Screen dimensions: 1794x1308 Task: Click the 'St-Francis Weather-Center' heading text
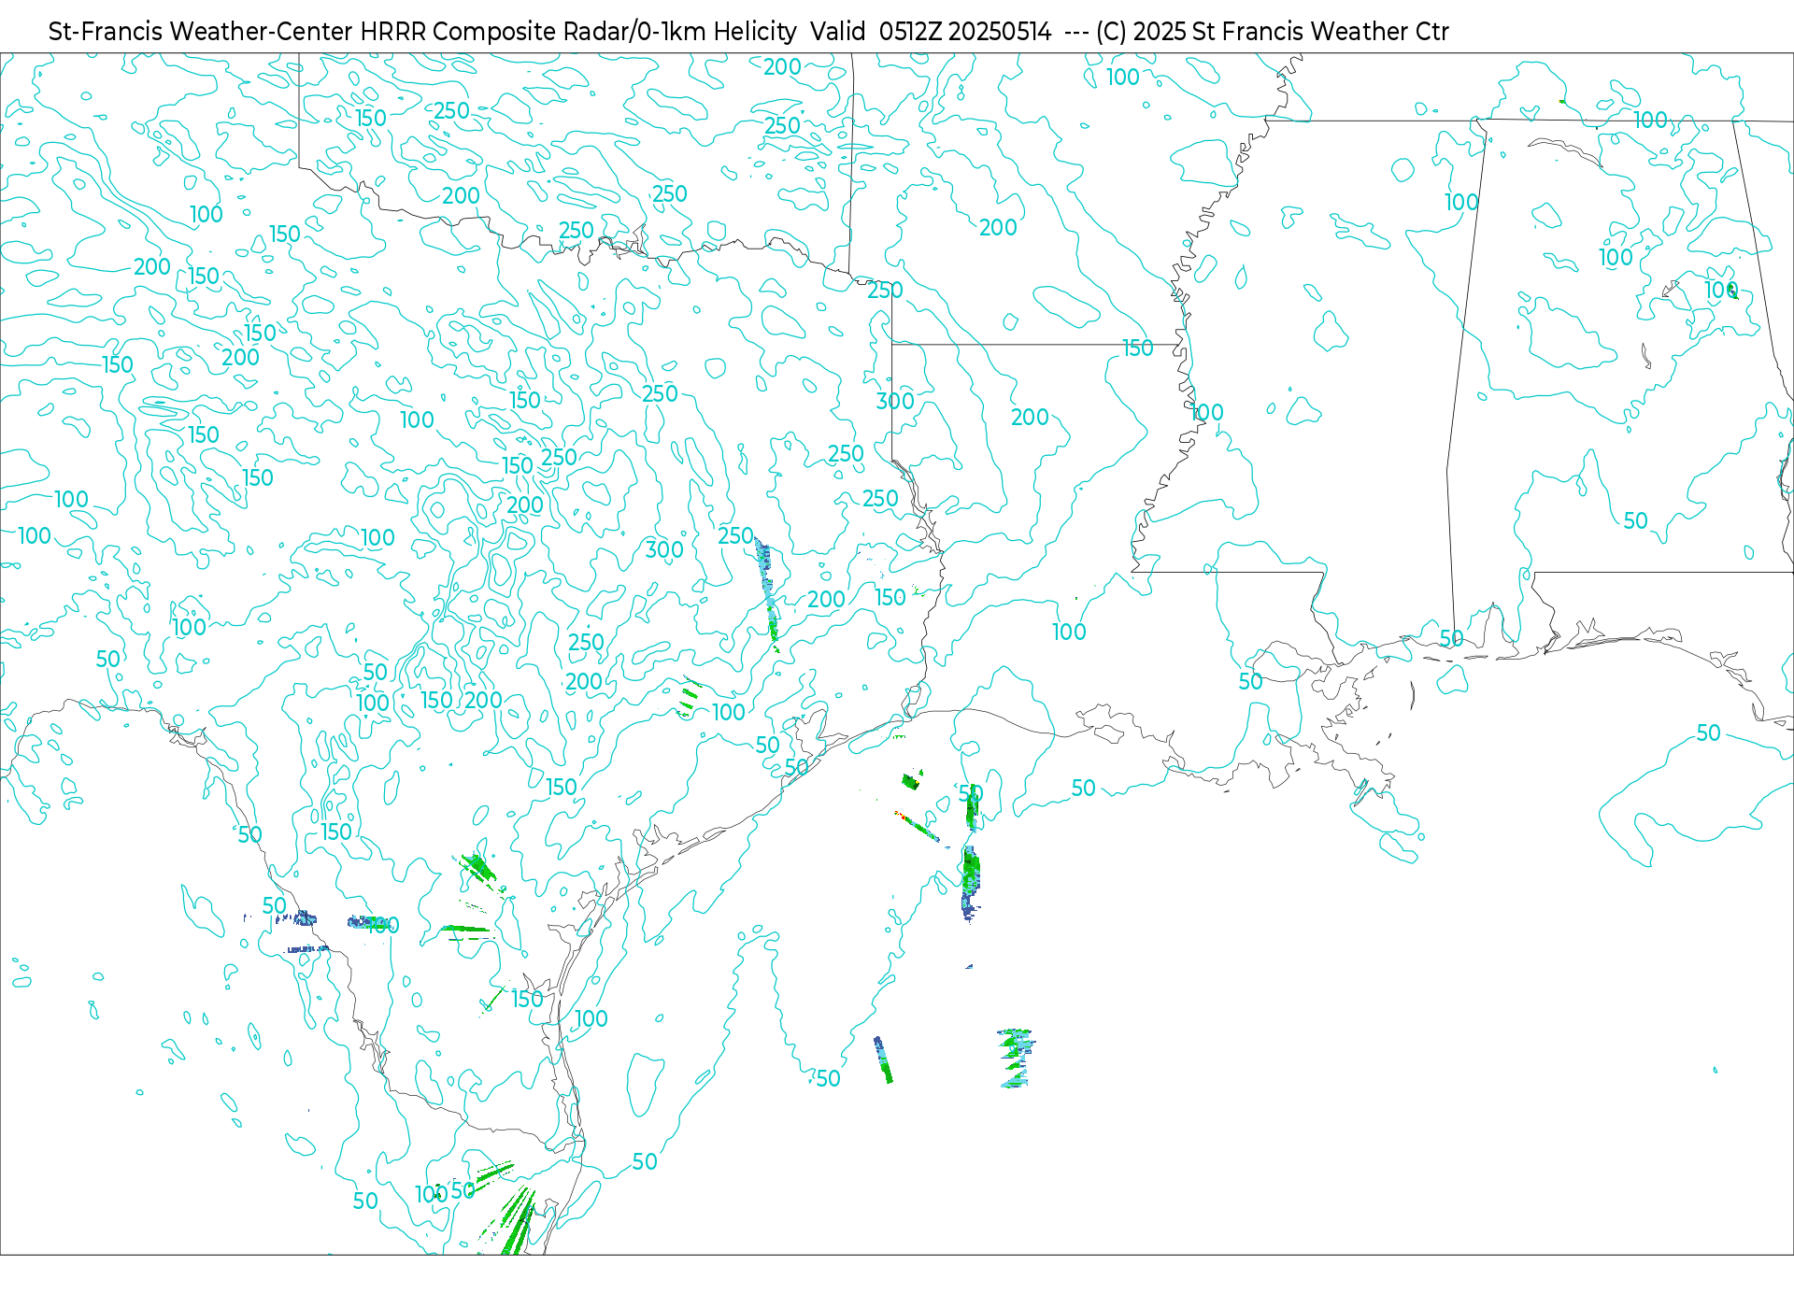coord(201,32)
